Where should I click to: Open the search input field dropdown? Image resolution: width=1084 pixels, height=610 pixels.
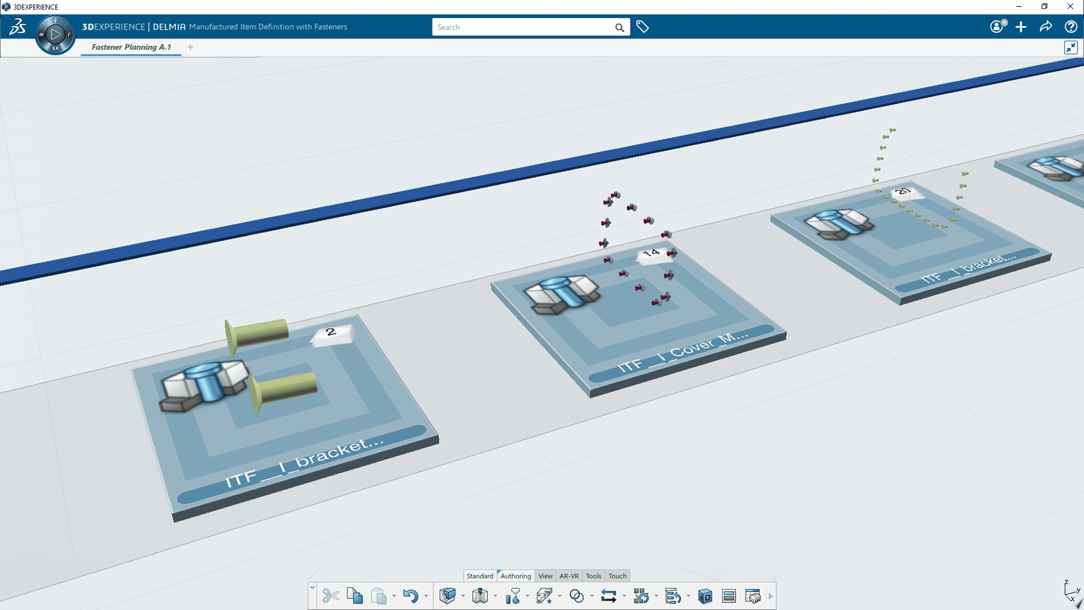click(x=524, y=27)
